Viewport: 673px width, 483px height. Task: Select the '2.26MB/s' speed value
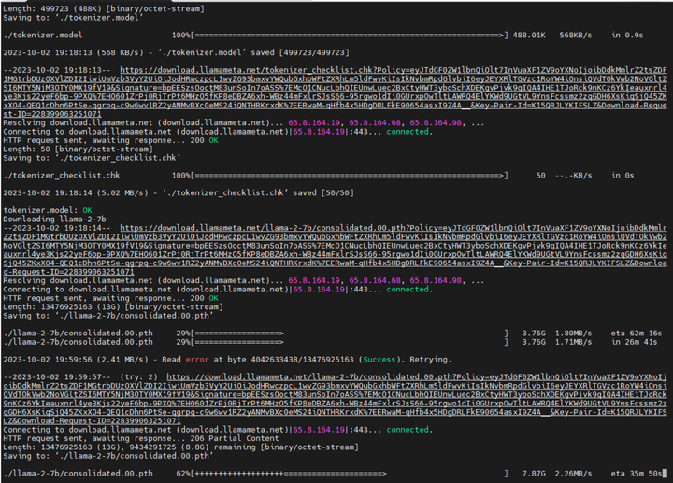coord(573,474)
